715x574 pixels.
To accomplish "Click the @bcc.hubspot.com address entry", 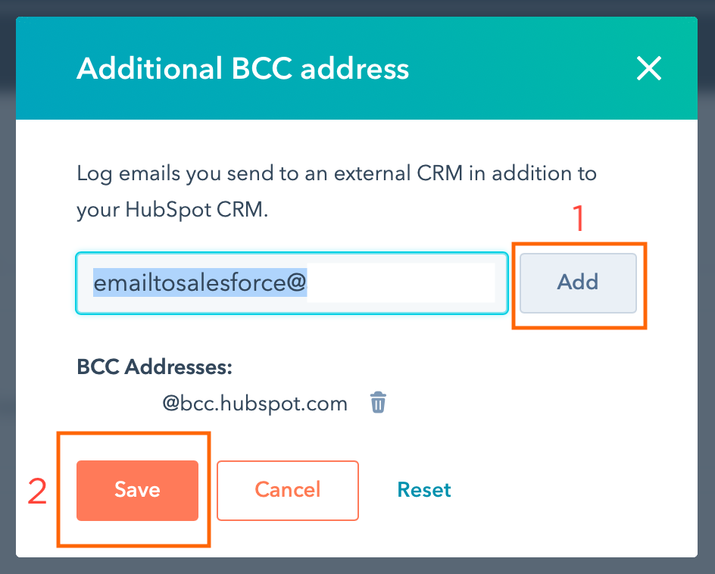I will (x=255, y=403).
